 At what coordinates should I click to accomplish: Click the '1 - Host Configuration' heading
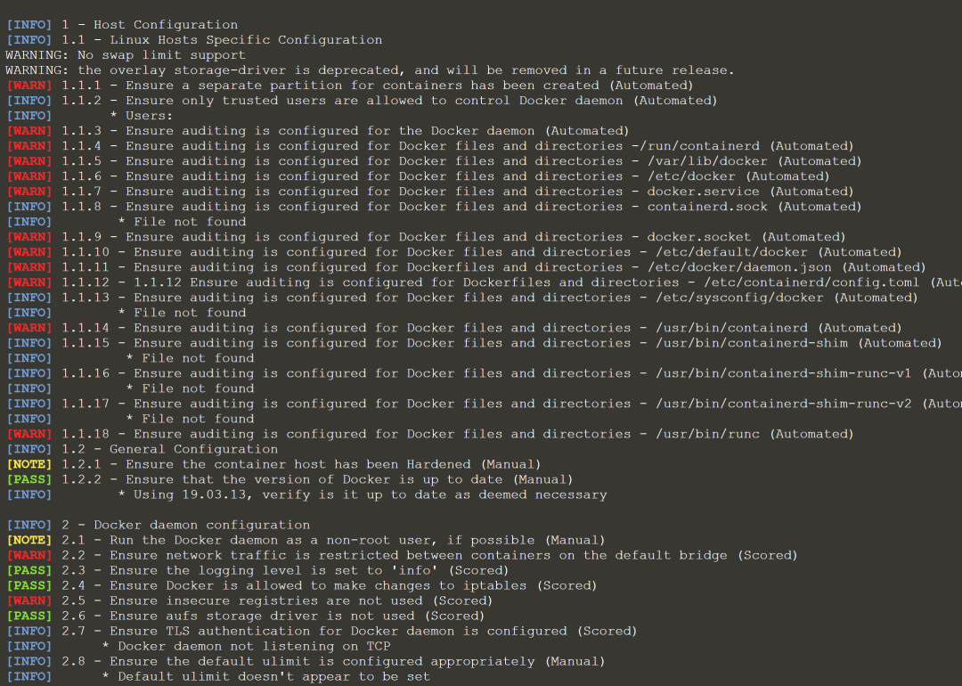(150, 25)
